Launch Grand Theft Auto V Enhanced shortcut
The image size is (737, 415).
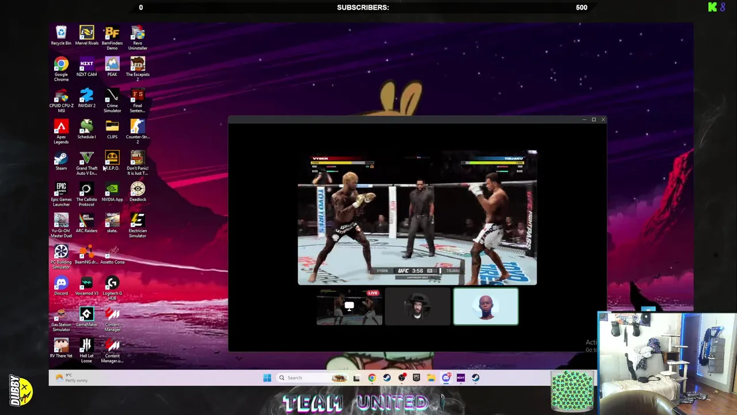(x=86, y=163)
